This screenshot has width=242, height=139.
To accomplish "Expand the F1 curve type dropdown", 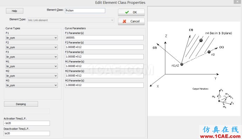I will point(32,38).
